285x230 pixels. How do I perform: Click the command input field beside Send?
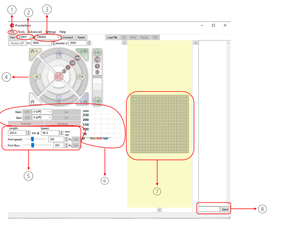(x=209, y=209)
